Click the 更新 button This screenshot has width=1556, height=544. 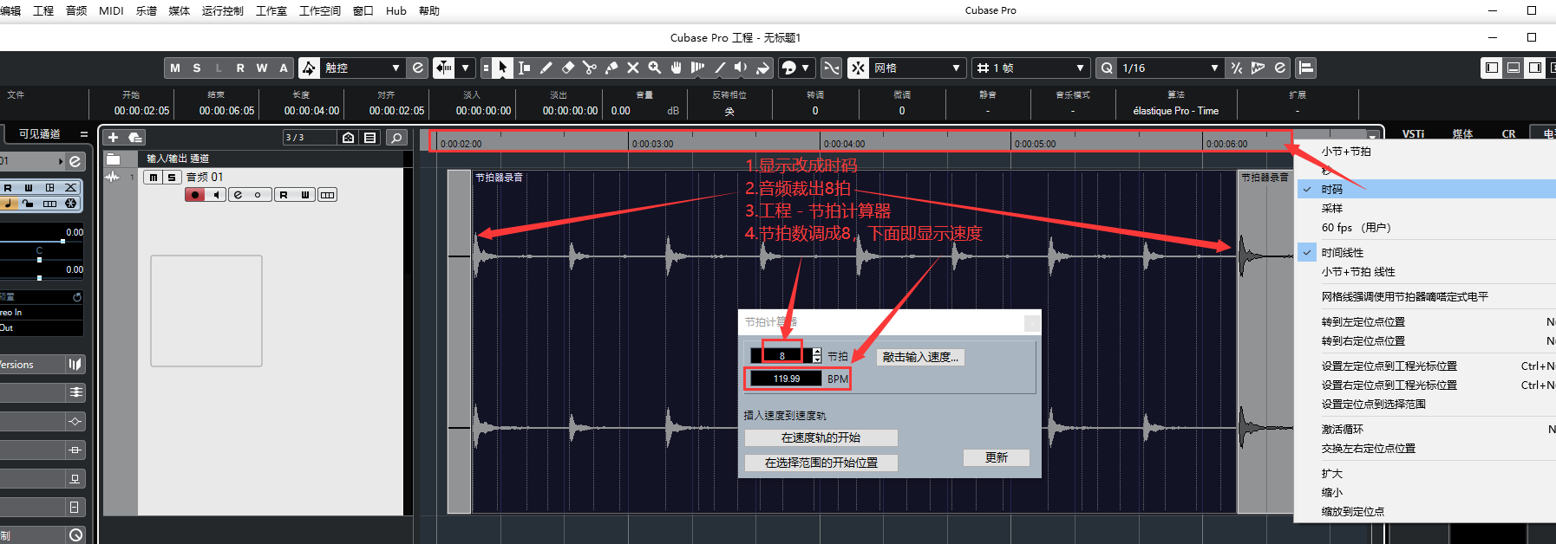(997, 457)
